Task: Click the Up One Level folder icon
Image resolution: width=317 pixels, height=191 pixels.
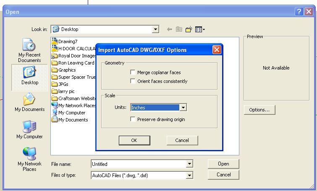Action: pyautogui.click(x=179, y=29)
